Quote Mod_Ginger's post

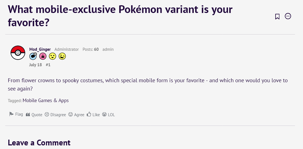pos(34,115)
